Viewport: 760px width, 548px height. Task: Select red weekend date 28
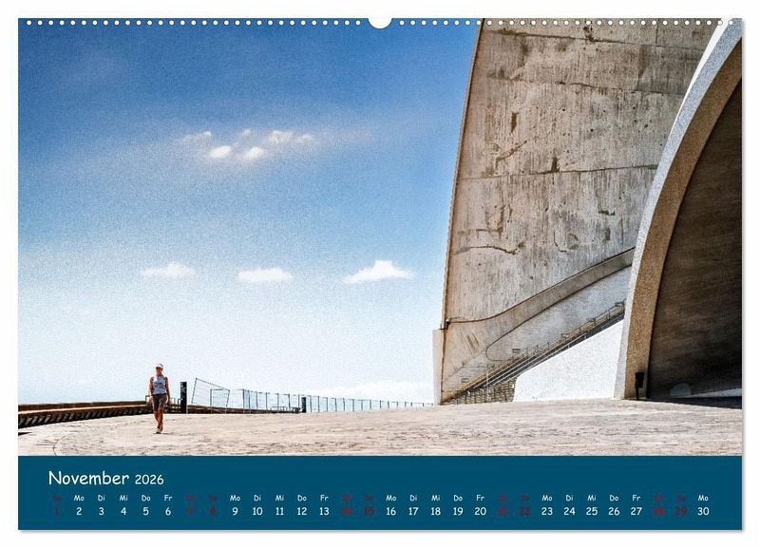pos(658,511)
